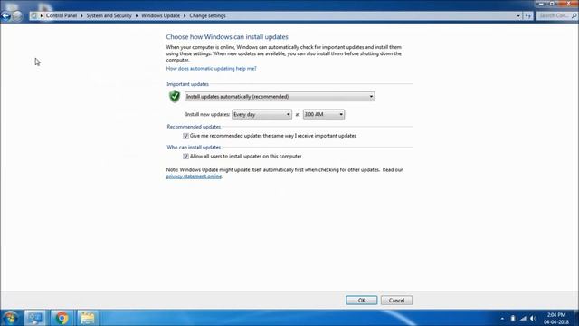Click the Control Panel taskbar icon
The height and width of the screenshot is (326, 579).
pyautogui.click(x=35, y=318)
